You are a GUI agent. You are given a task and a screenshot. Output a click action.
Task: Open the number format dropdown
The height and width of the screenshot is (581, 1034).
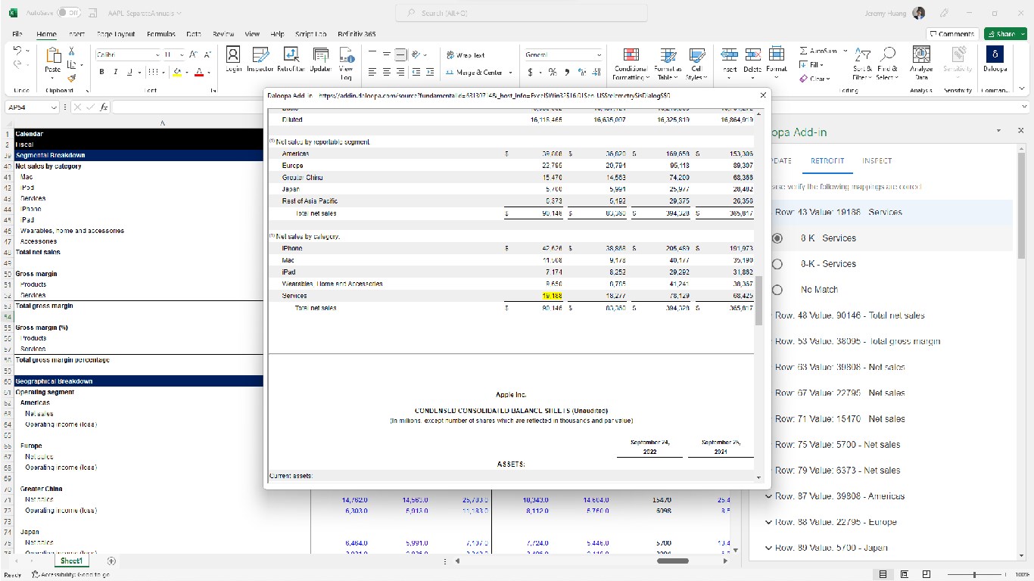coord(599,54)
